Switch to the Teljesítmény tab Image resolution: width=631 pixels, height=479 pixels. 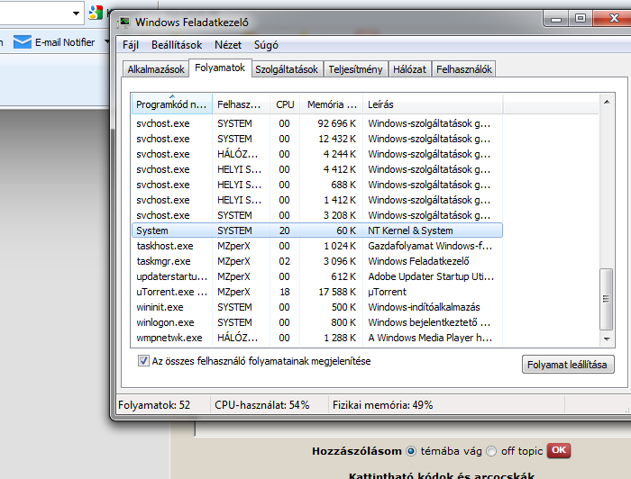pyautogui.click(x=355, y=69)
